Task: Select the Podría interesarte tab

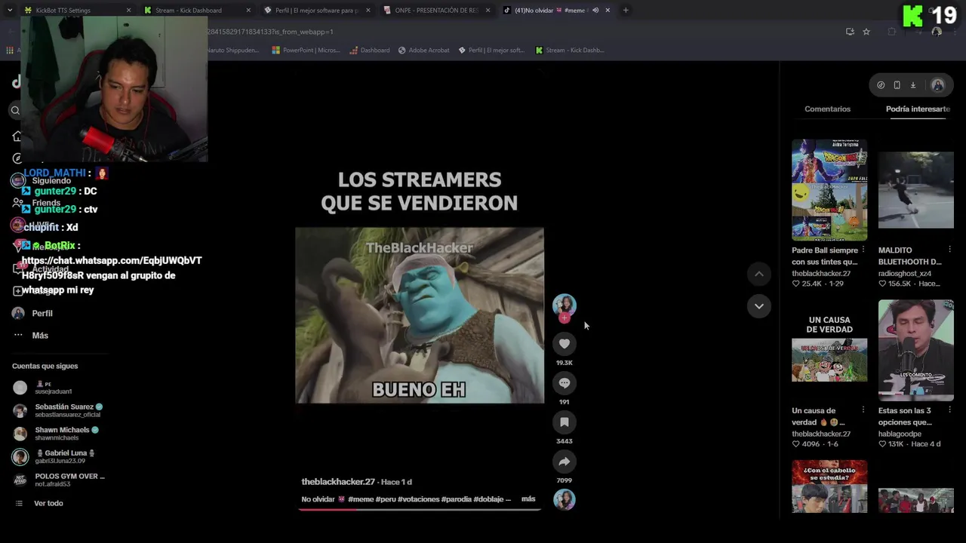Action: click(918, 109)
